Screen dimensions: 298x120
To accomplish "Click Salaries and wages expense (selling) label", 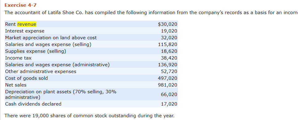I will [48, 45].
